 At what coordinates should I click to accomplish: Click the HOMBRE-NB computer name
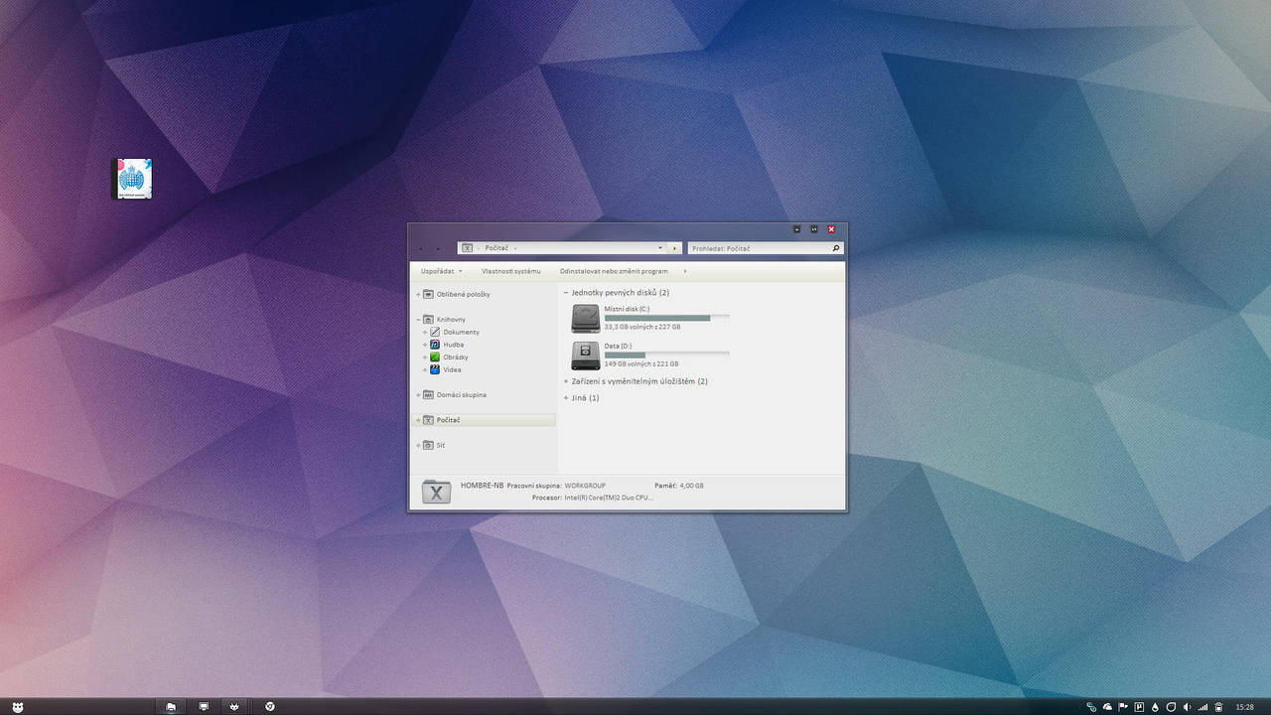483,486
